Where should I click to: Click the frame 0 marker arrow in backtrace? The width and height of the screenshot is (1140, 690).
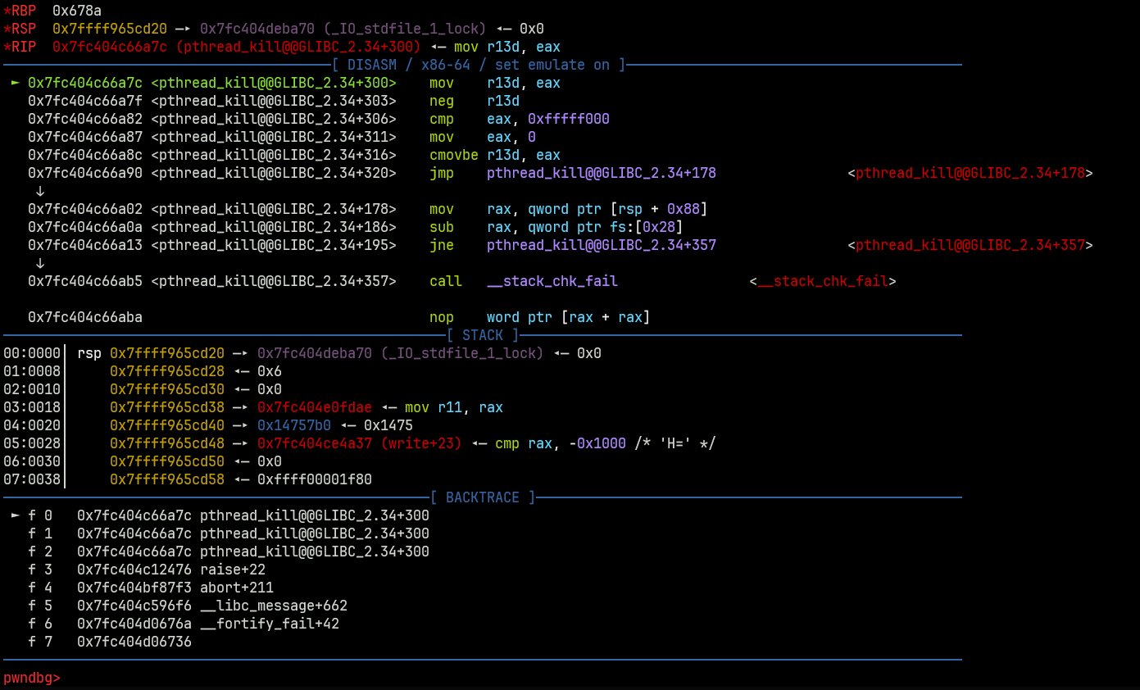point(14,515)
